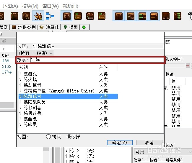Confirm with the 确定(O) button
This screenshot has width=192, height=163.
coord(120,143)
